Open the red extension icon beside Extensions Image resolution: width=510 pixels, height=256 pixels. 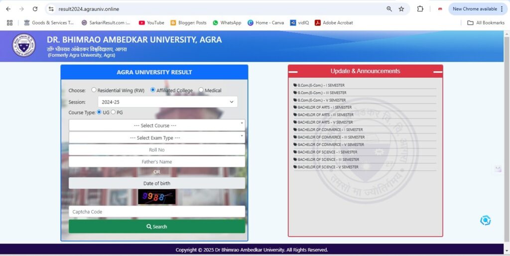pyautogui.click(x=440, y=9)
